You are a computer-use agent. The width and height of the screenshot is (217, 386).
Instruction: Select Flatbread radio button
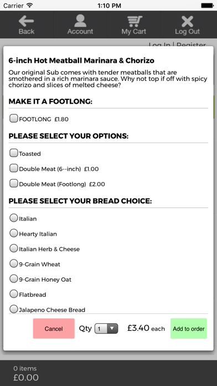click(13, 294)
